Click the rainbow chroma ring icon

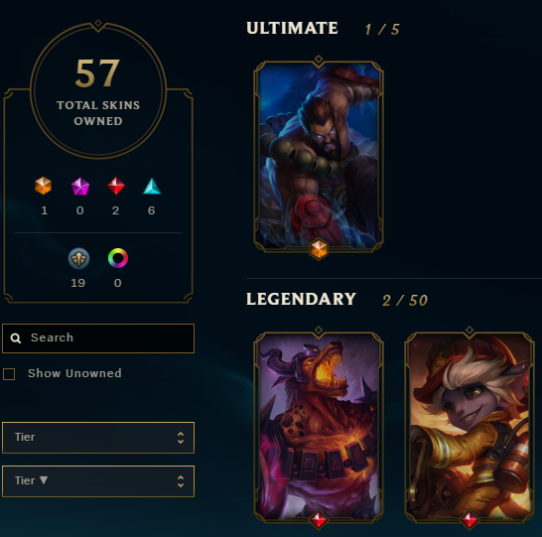118,258
